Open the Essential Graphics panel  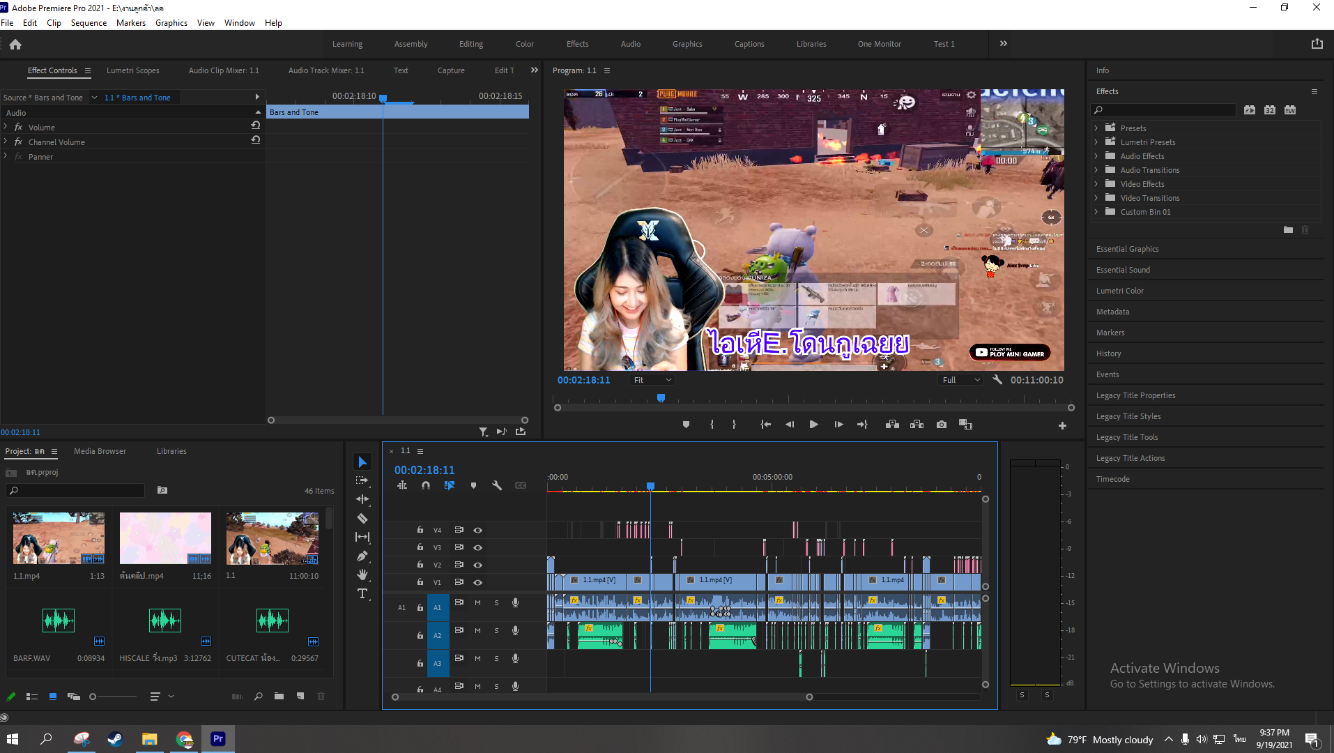click(1128, 249)
